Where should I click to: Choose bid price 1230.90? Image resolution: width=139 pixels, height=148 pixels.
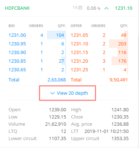pos(17,53)
